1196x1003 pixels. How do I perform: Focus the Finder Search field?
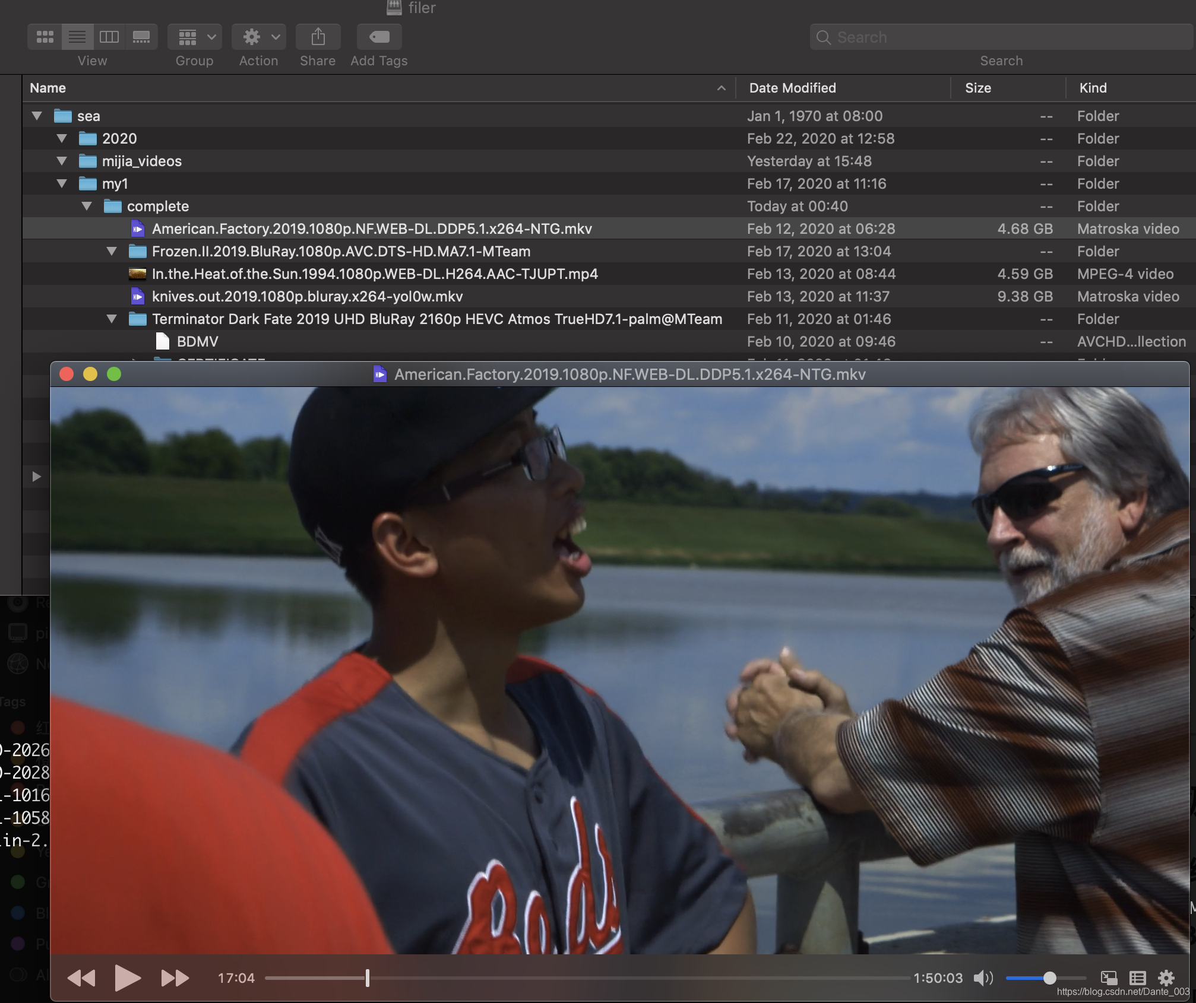(1001, 37)
